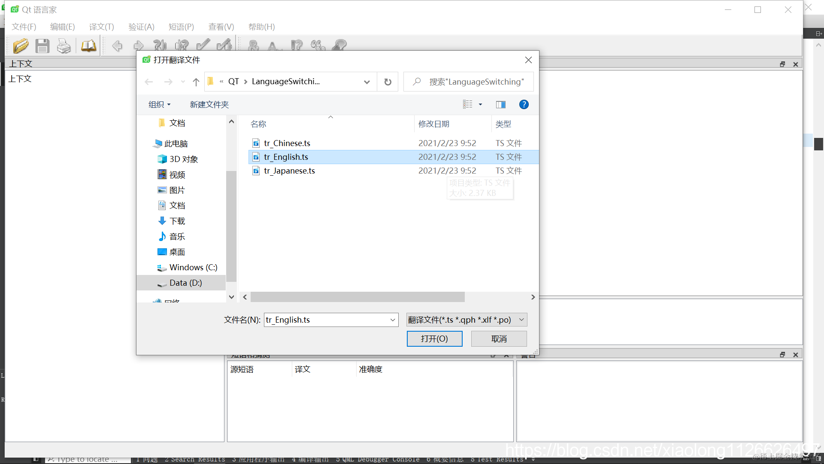824x464 pixels.
Task: Close the warnings dock panel
Action: point(795,354)
